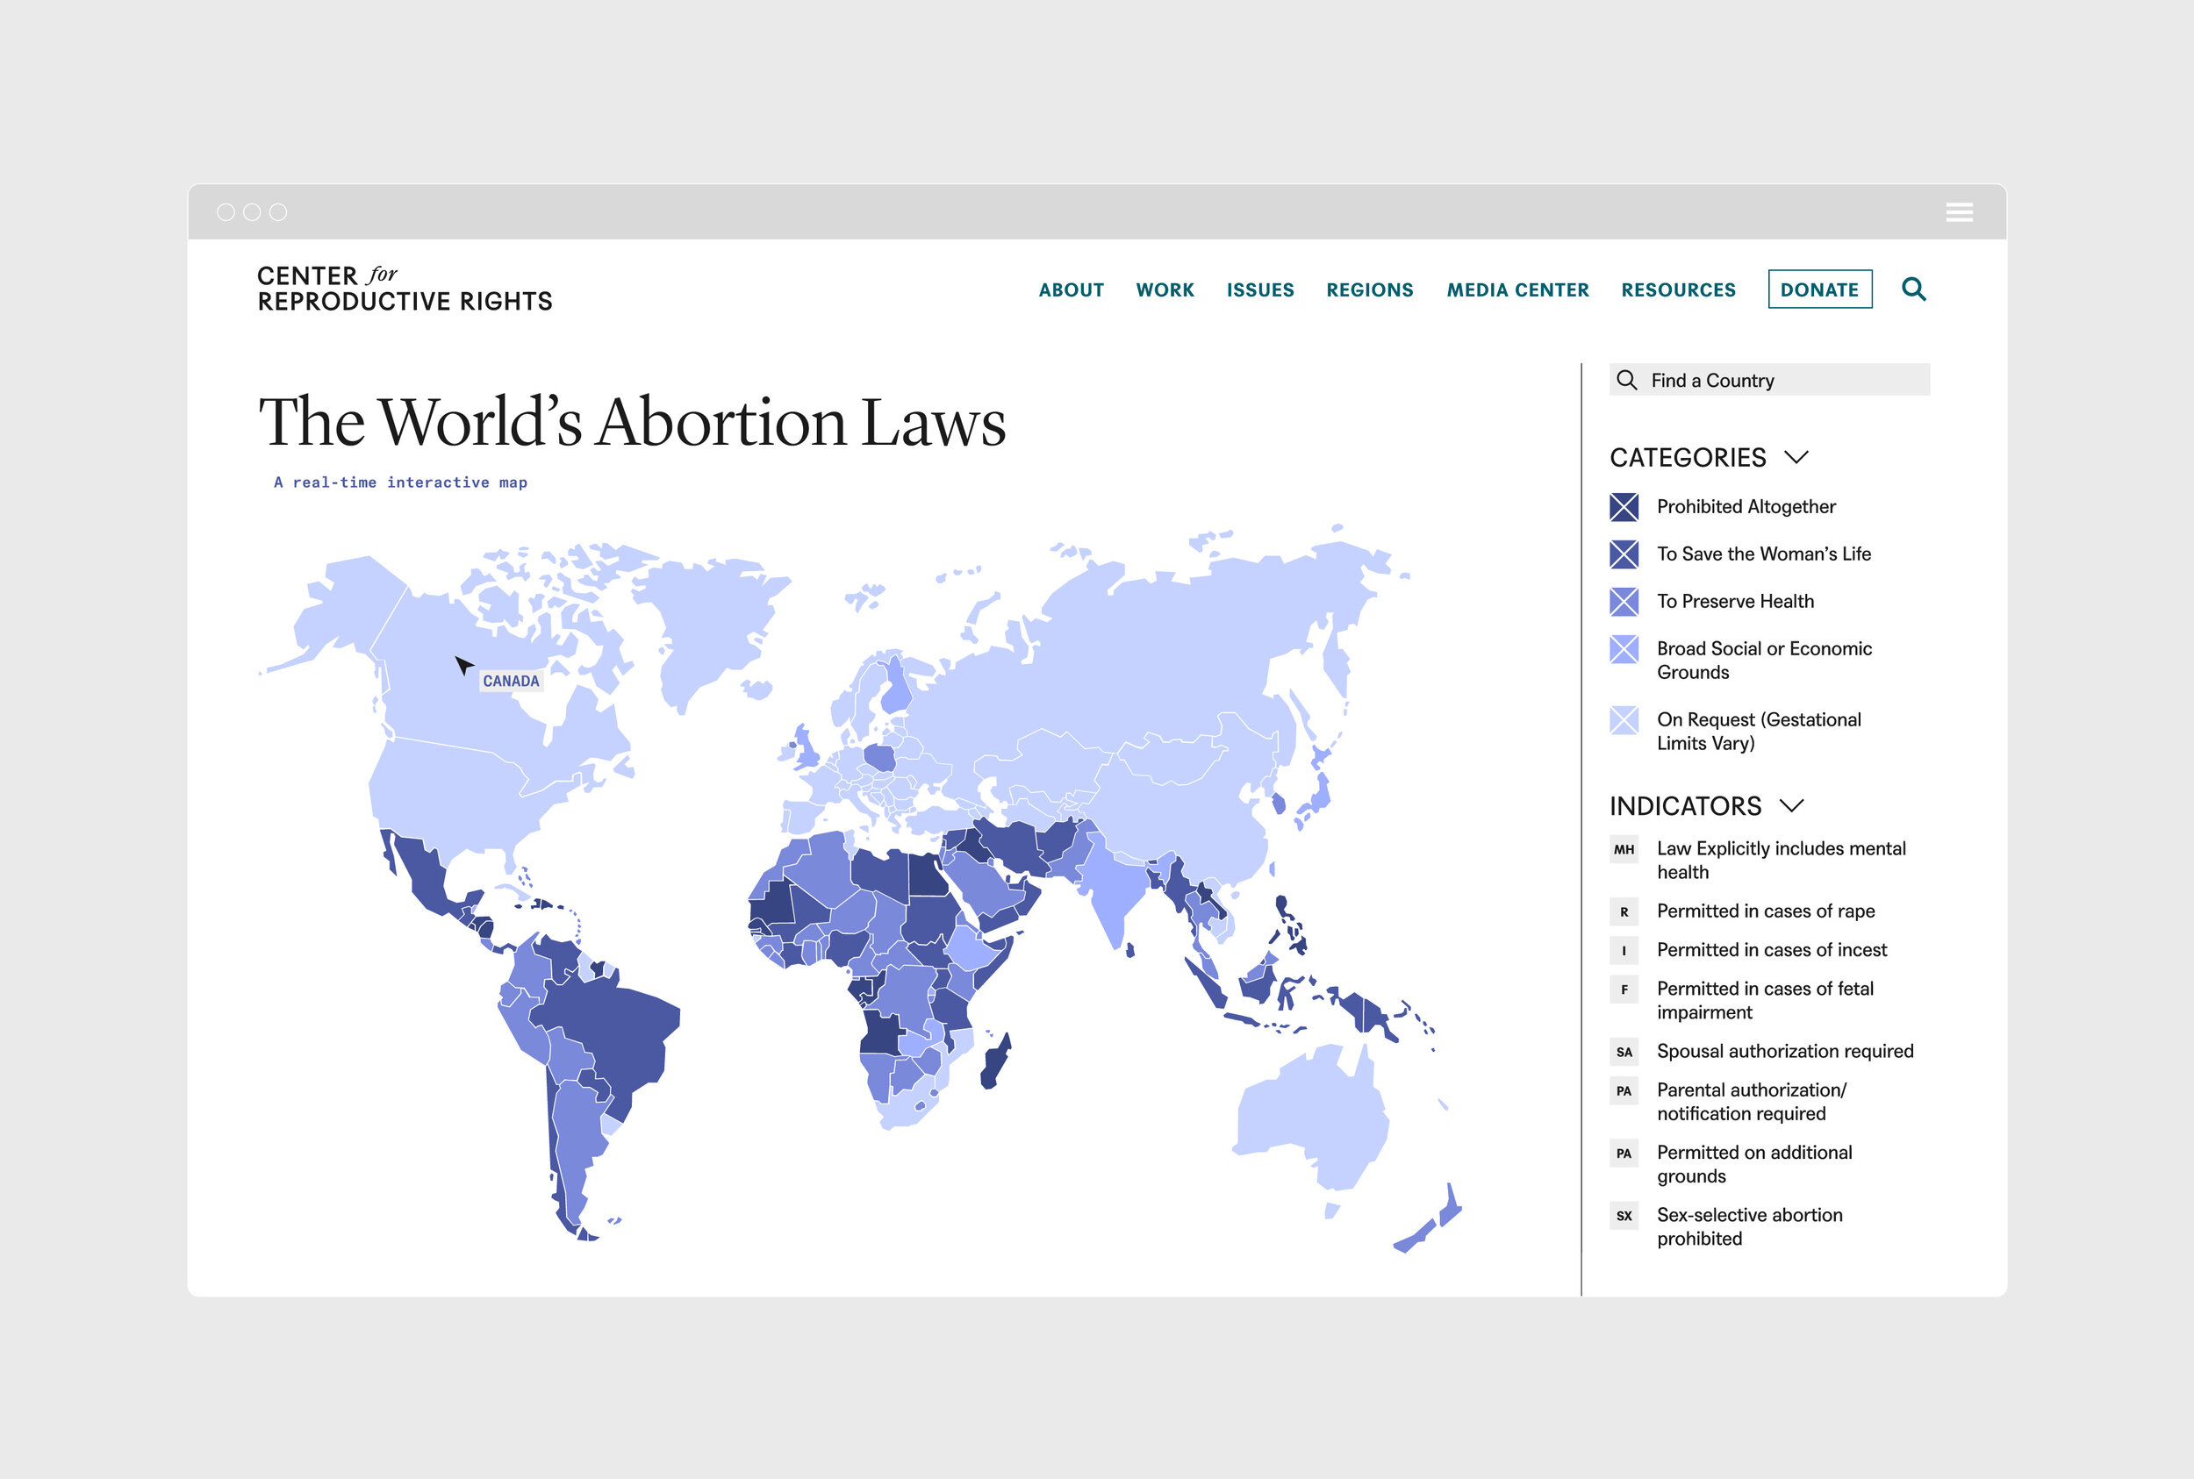The height and width of the screenshot is (1479, 2194).
Task: Click the I incest indicator icon
Action: coord(1623,950)
